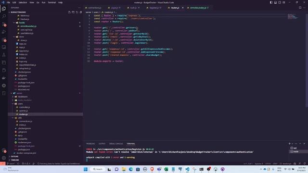
Task: Open the Manage gear icon
Action: (4, 158)
